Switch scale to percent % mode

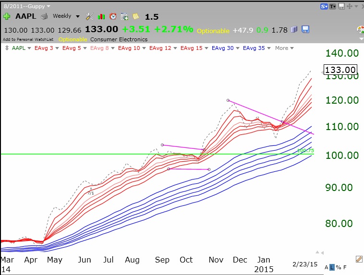point(339,268)
